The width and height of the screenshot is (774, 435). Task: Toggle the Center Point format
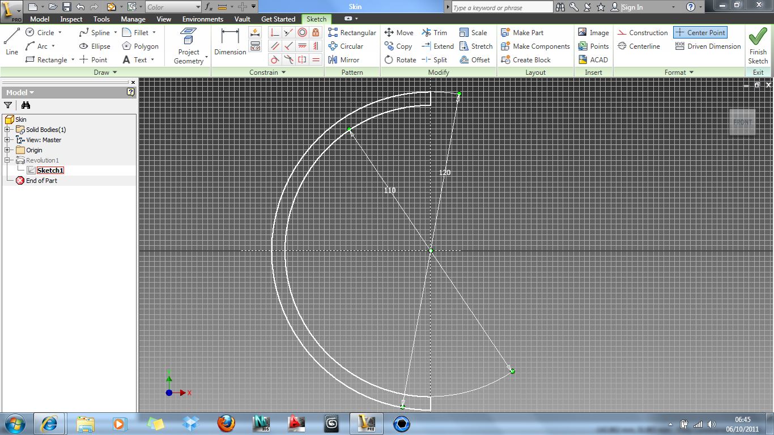click(x=700, y=32)
